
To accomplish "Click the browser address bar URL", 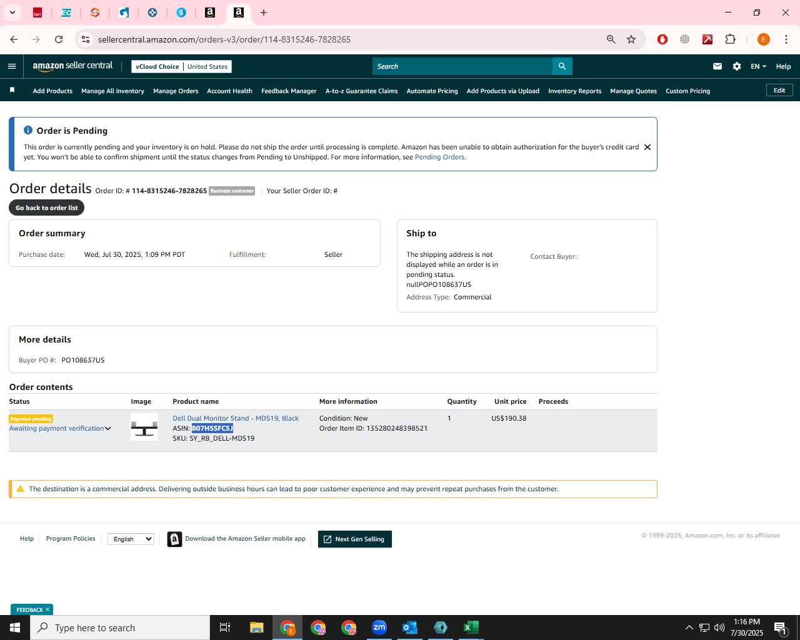I will 224,39.
